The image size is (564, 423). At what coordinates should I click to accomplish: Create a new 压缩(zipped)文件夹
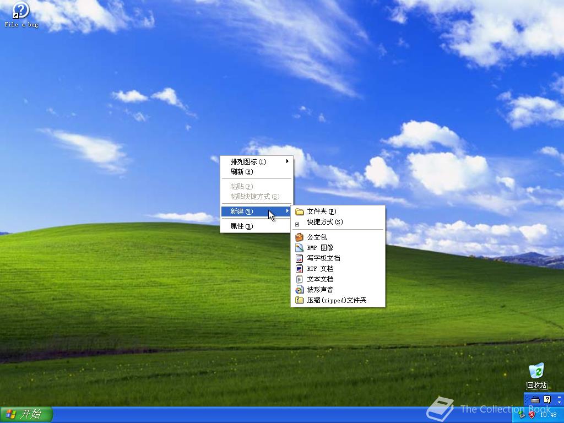338,300
